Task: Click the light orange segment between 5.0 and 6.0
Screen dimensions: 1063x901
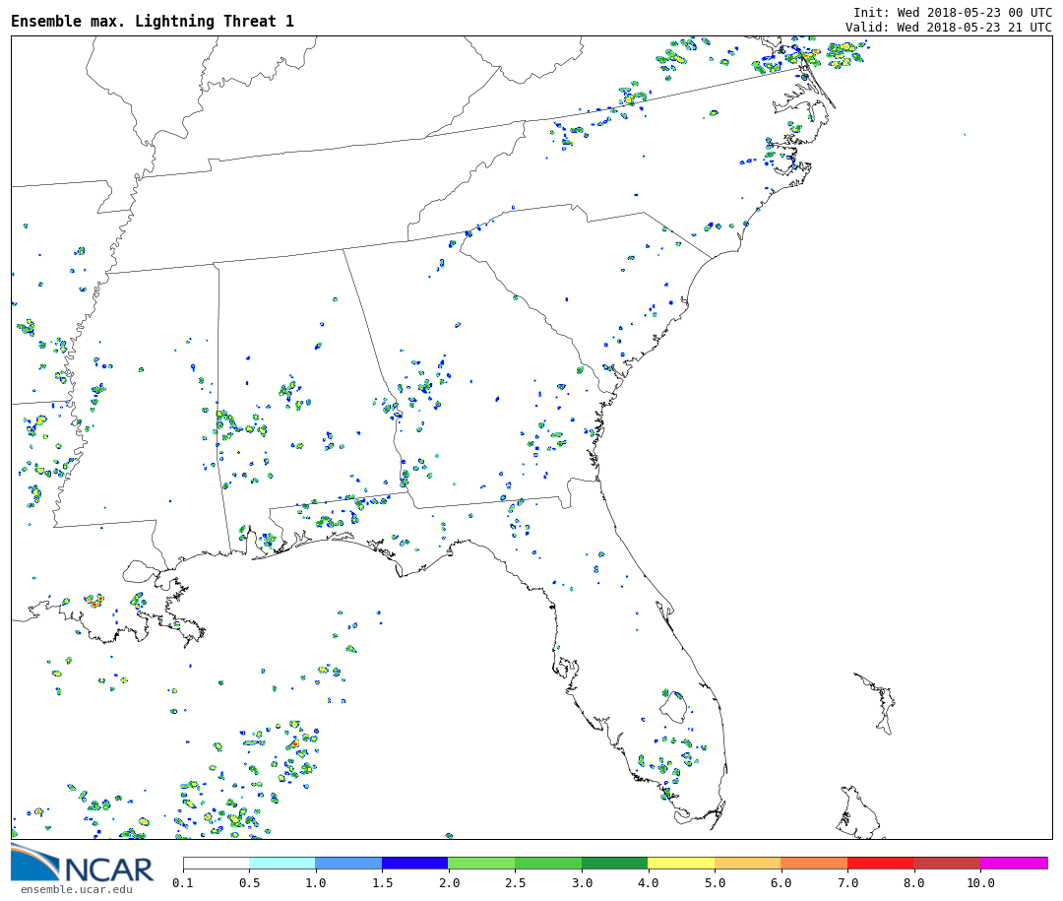Action: click(747, 863)
